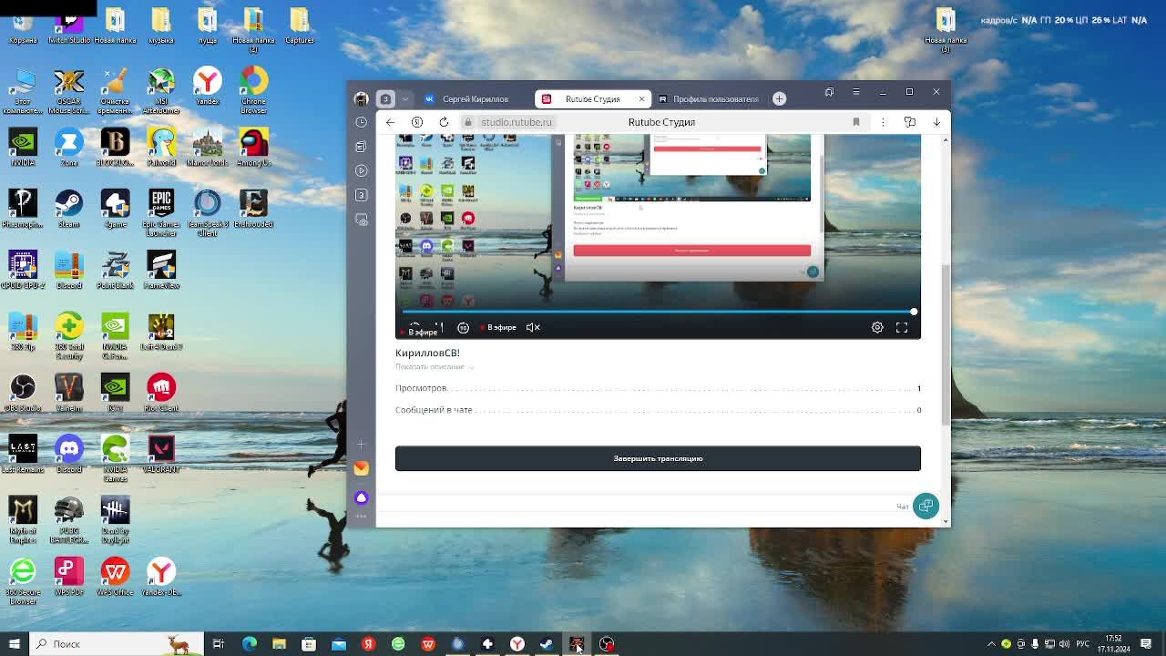Open Yandex Mail in browser sidebar

[362, 468]
